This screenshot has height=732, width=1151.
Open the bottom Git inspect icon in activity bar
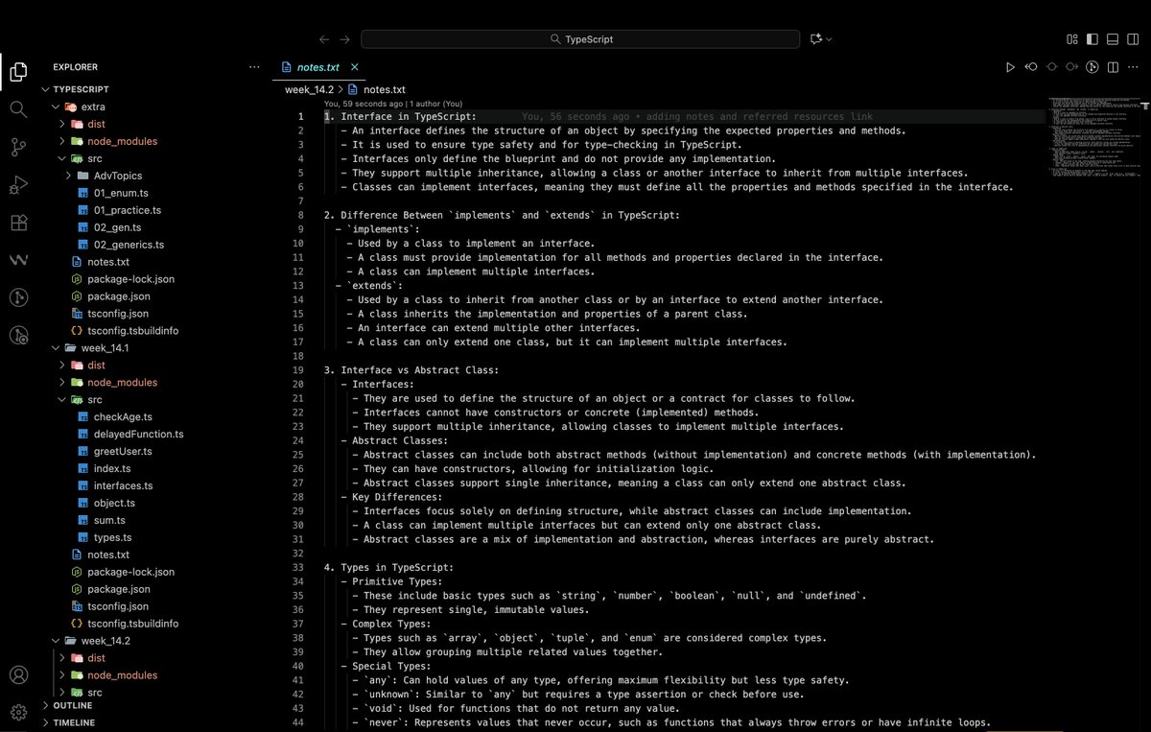pos(18,335)
